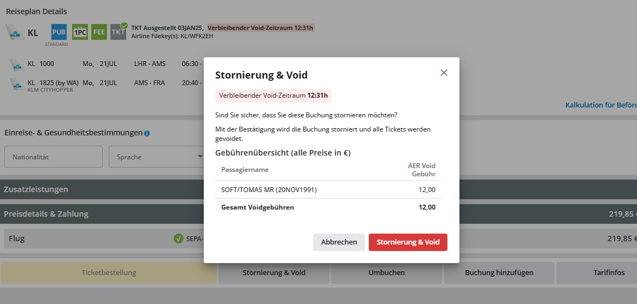The image size is (637, 304).
Task: Click the TKT ticketed status icon
Action: tap(118, 32)
